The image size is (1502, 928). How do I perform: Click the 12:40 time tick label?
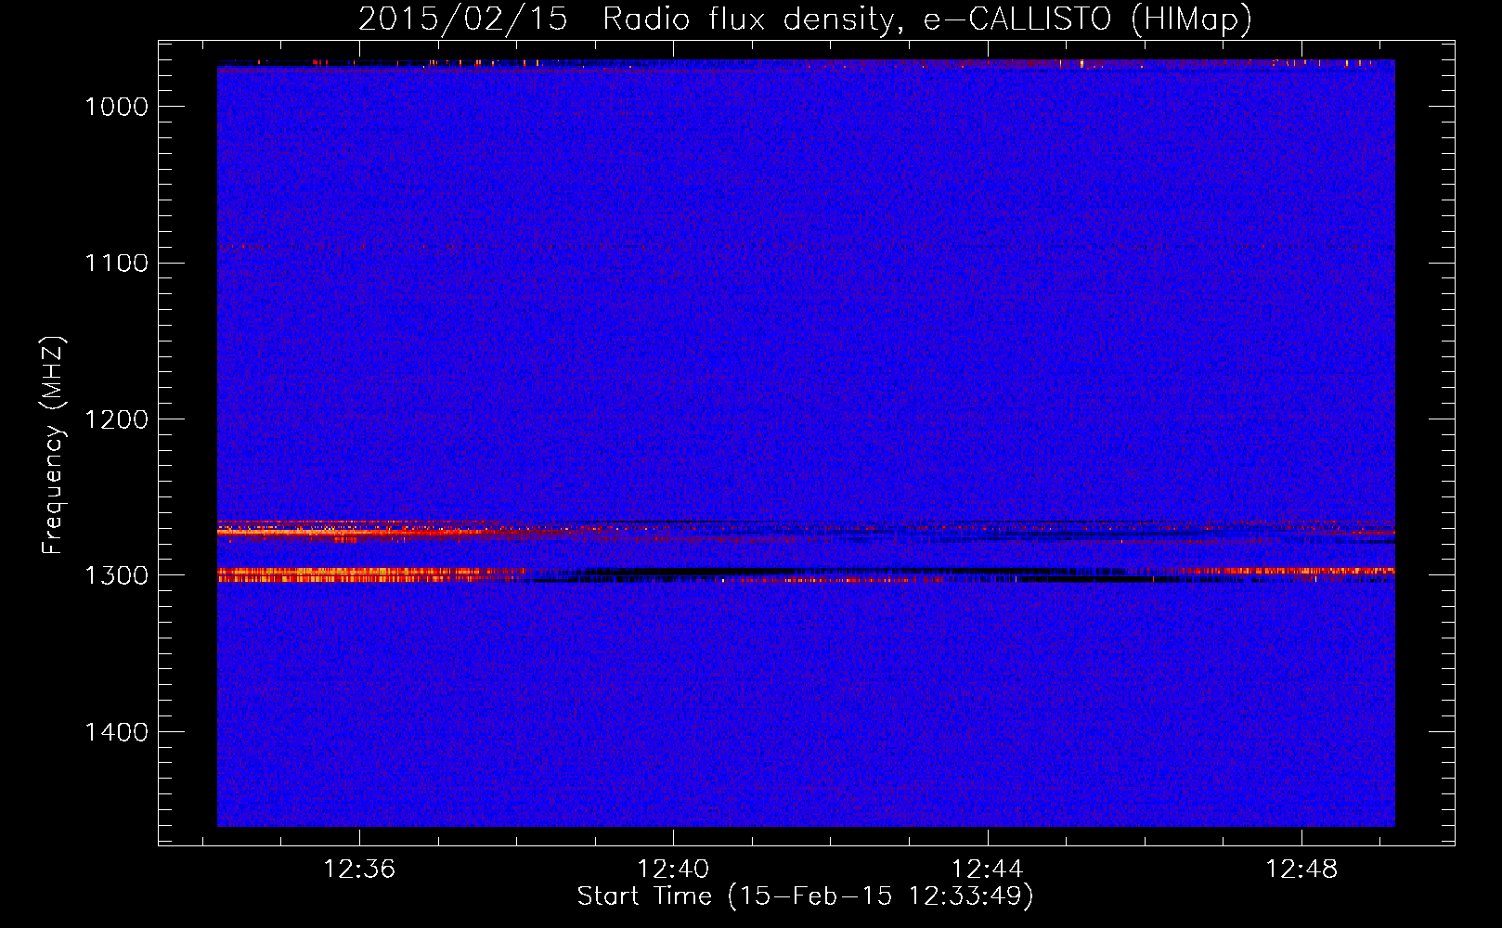(x=673, y=870)
